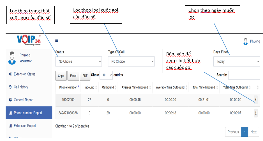Click Phuong username at top right

pos(255,41)
